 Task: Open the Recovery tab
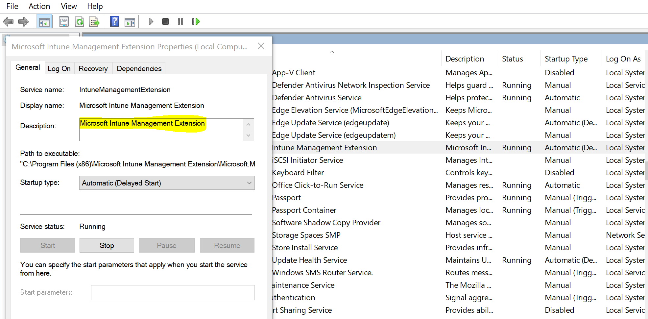click(93, 68)
